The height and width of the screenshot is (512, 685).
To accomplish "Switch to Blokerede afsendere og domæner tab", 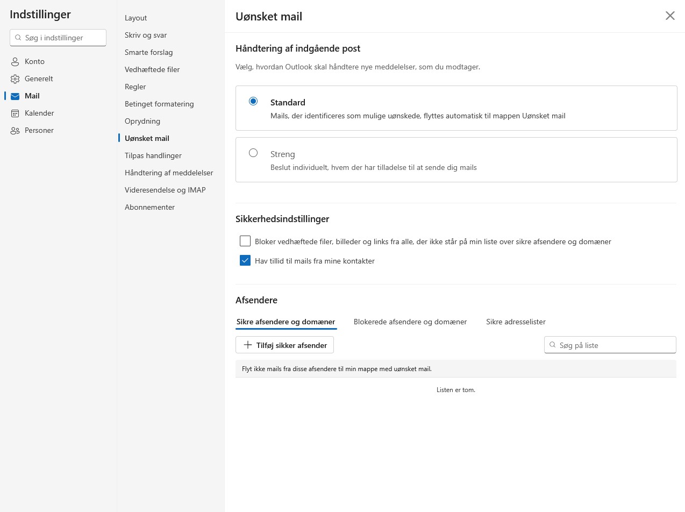I will tap(410, 322).
